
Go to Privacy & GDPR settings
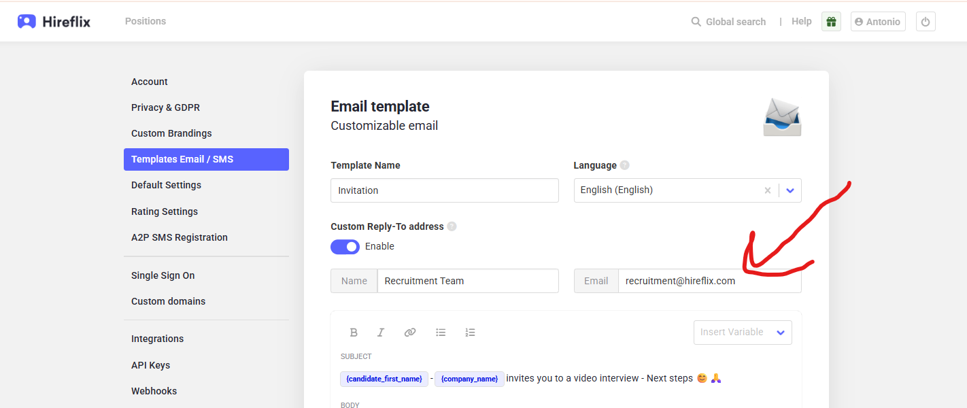pyautogui.click(x=165, y=107)
